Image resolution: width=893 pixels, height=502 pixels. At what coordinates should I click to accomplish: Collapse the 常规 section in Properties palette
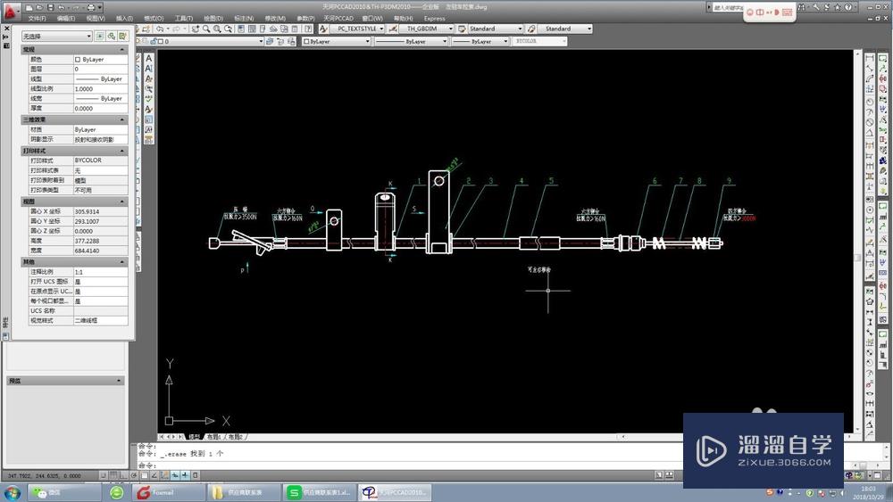point(121,49)
